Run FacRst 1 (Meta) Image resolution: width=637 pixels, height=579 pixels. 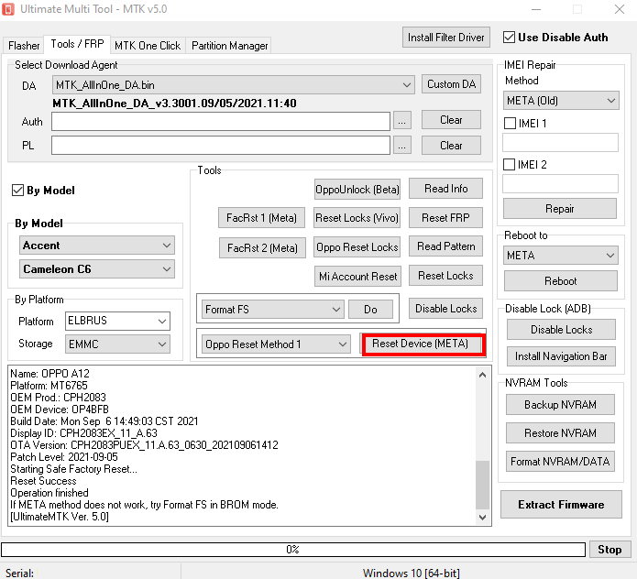[261, 218]
